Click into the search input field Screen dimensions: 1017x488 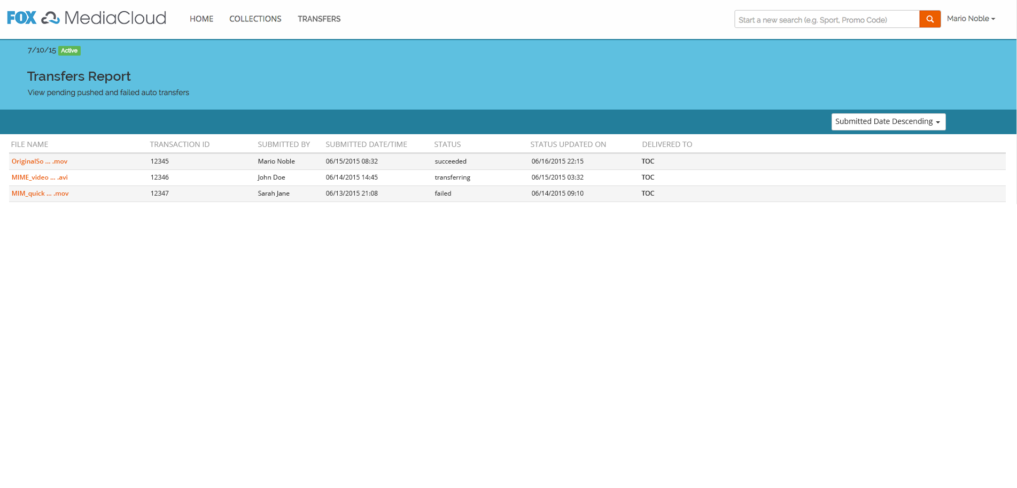pyautogui.click(x=826, y=20)
